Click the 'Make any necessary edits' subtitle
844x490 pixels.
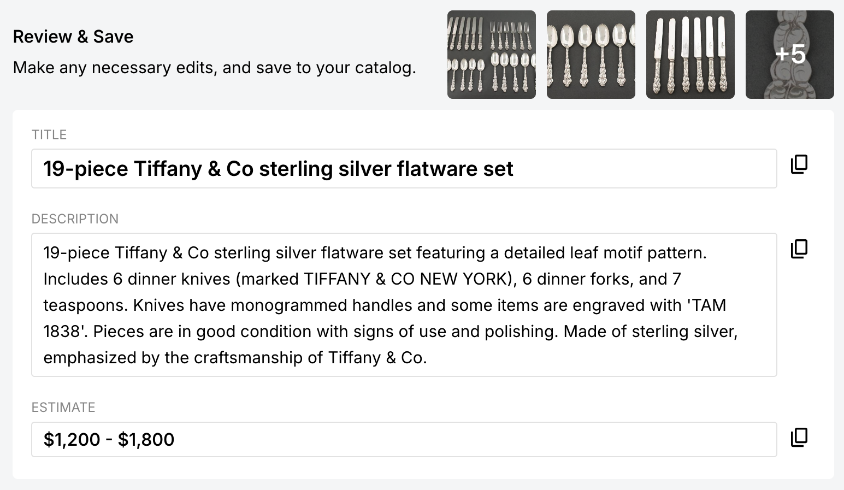pyautogui.click(x=214, y=68)
